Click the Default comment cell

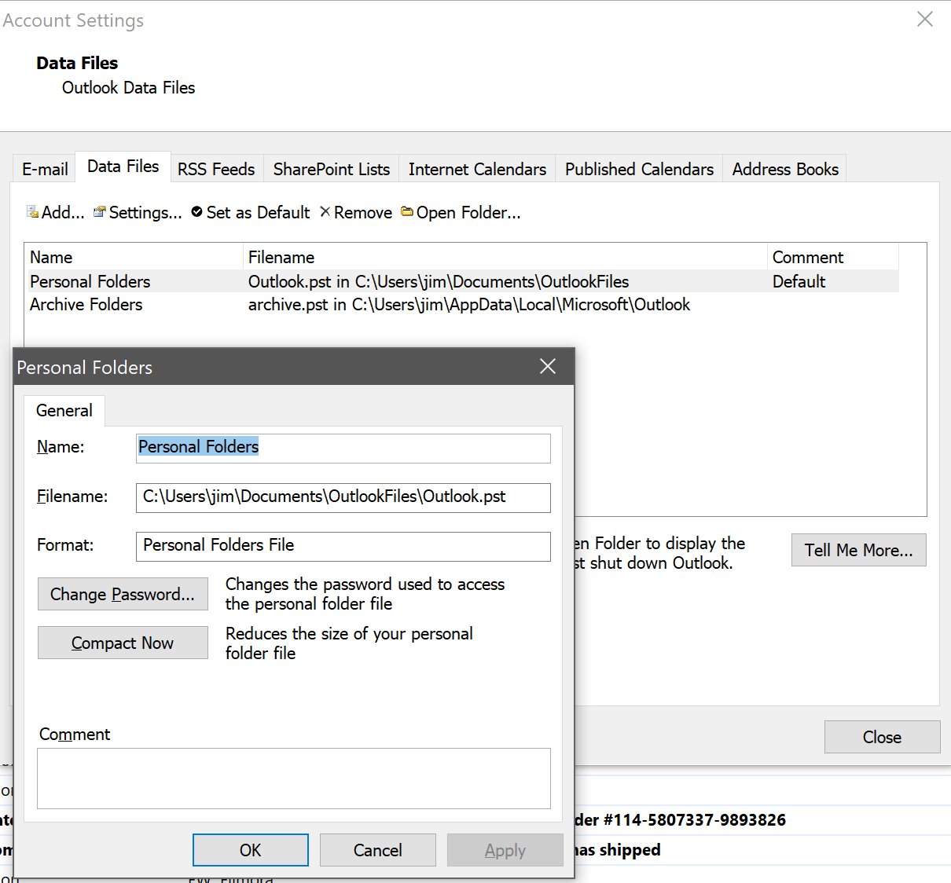[799, 281]
